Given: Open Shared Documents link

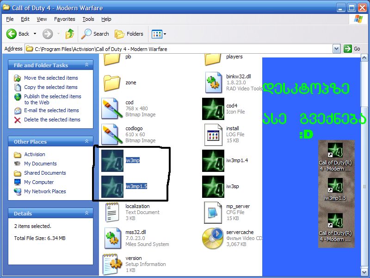Looking at the screenshot, I should [x=45, y=173].
